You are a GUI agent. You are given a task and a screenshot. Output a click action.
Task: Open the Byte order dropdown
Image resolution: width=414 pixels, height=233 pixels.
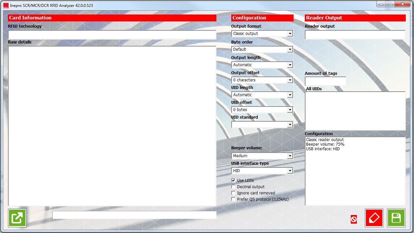pyautogui.click(x=290, y=49)
